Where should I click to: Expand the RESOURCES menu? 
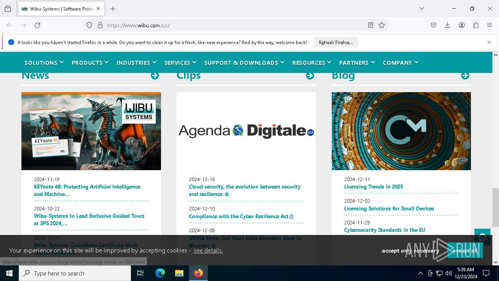click(312, 62)
